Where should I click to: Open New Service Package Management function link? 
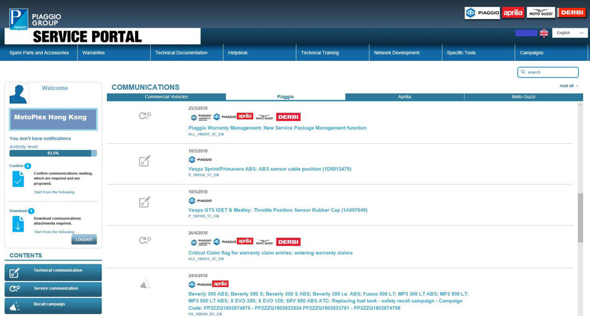tap(277, 128)
